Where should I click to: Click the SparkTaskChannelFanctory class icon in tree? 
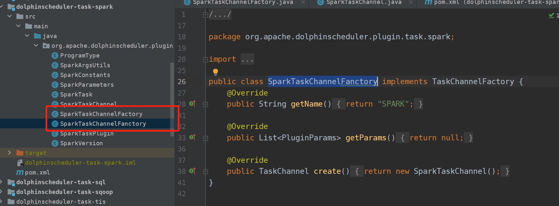click(x=55, y=124)
